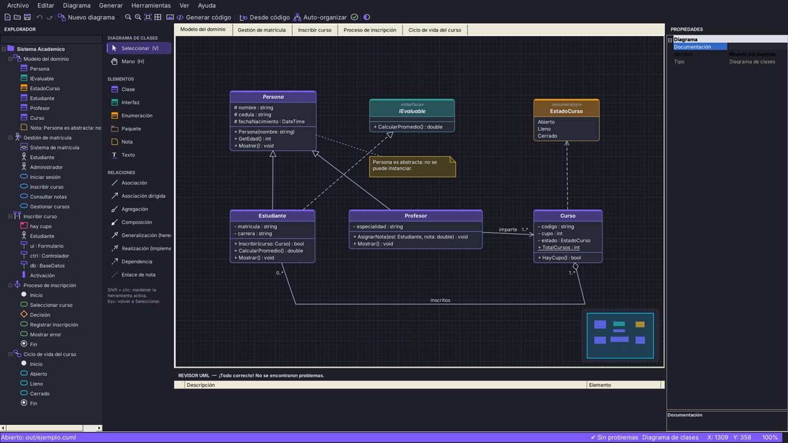The height and width of the screenshot is (443, 788).
Task: Redo using the toolbar redo arrow
Action: pyautogui.click(x=50, y=17)
